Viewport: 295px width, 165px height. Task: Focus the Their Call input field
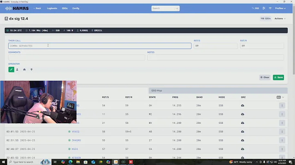(100, 46)
